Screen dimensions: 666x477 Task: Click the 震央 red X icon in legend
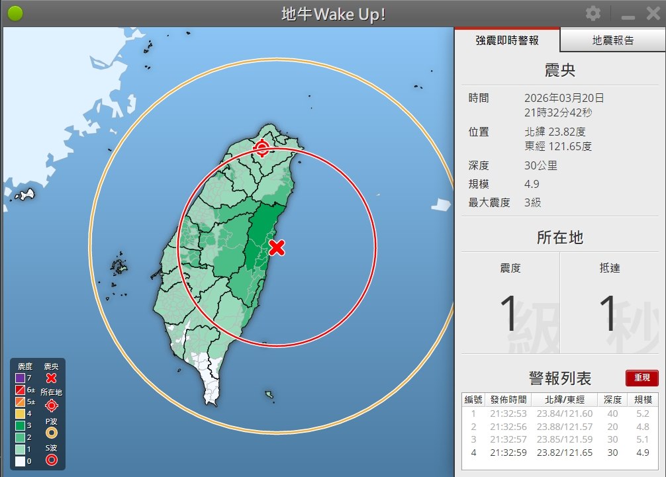[52, 378]
